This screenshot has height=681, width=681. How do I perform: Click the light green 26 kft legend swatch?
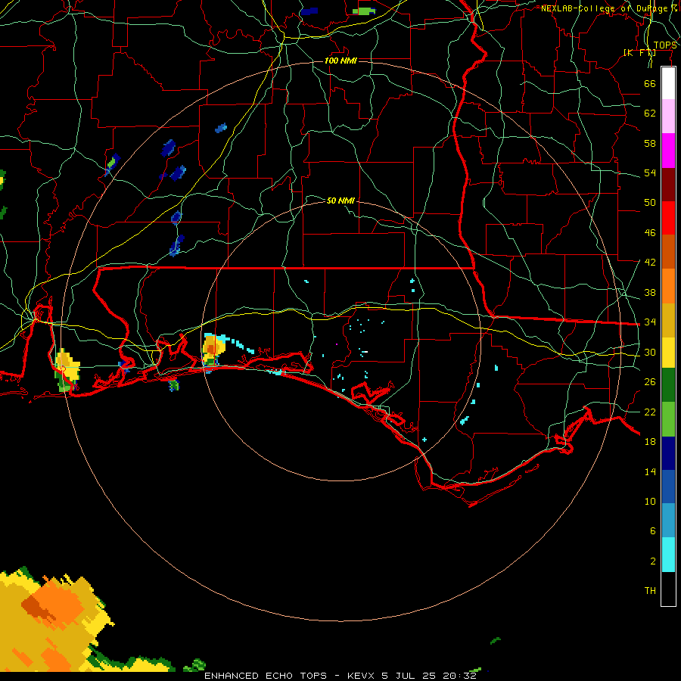(668, 419)
